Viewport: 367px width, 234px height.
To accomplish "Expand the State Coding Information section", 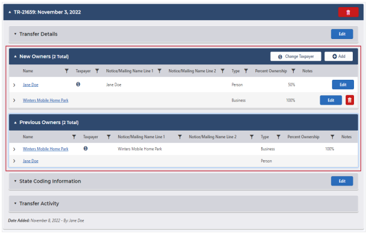I will click(15, 181).
